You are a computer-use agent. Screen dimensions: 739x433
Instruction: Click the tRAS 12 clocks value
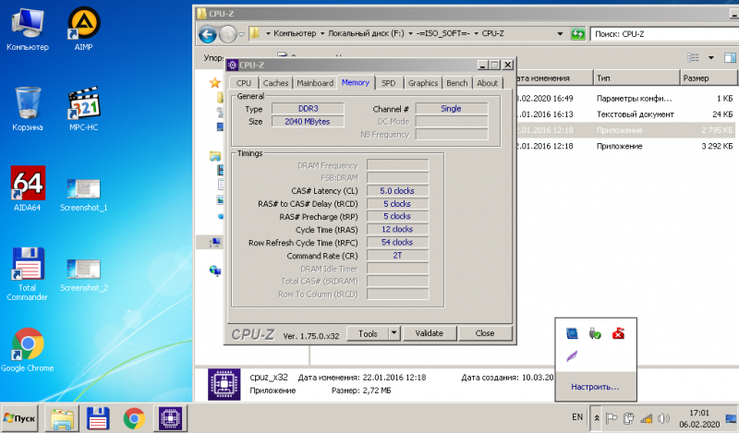click(x=397, y=230)
